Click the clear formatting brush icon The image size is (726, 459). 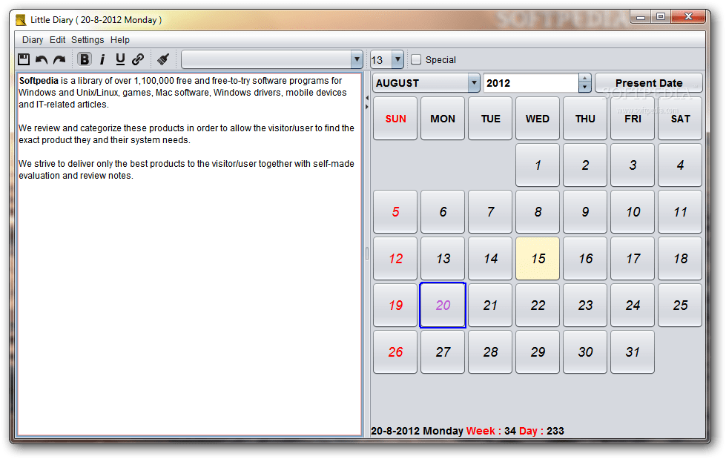[x=163, y=59]
